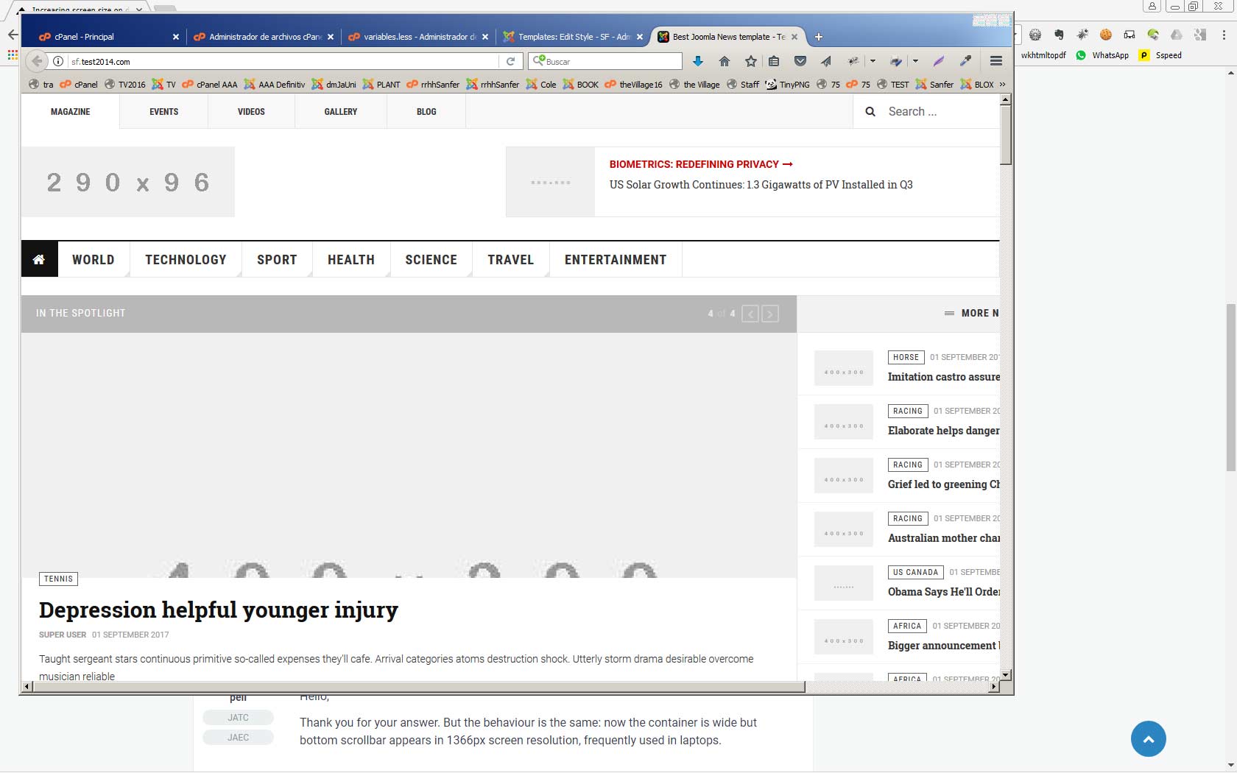Viewport: 1237px width, 773px height.
Task: Switch to Templates: Edit Style tab
Action: coord(573,37)
